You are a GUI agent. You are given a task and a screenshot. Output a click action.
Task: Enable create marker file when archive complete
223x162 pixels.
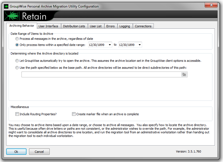coord(74,114)
